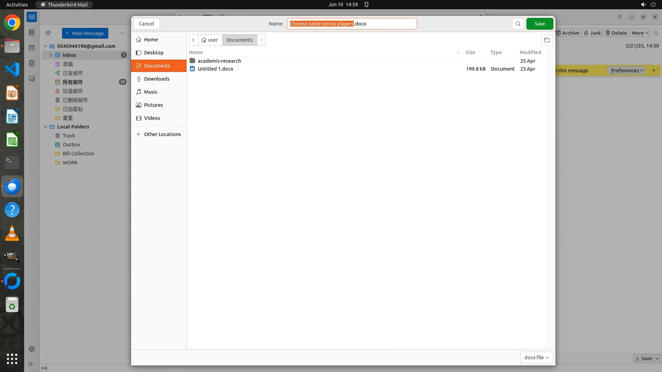Open the docx file type dropdown
The height and width of the screenshot is (372, 662).
coord(536,358)
